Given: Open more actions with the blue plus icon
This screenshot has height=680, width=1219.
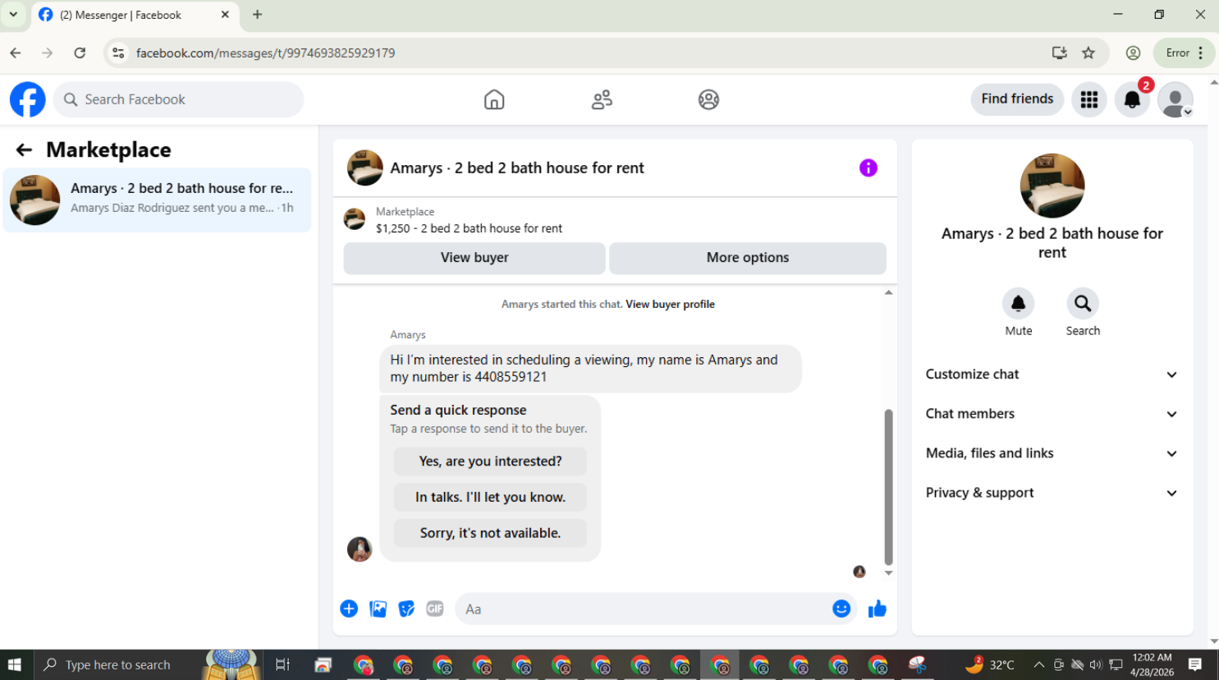Looking at the screenshot, I should pyautogui.click(x=349, y=609).
